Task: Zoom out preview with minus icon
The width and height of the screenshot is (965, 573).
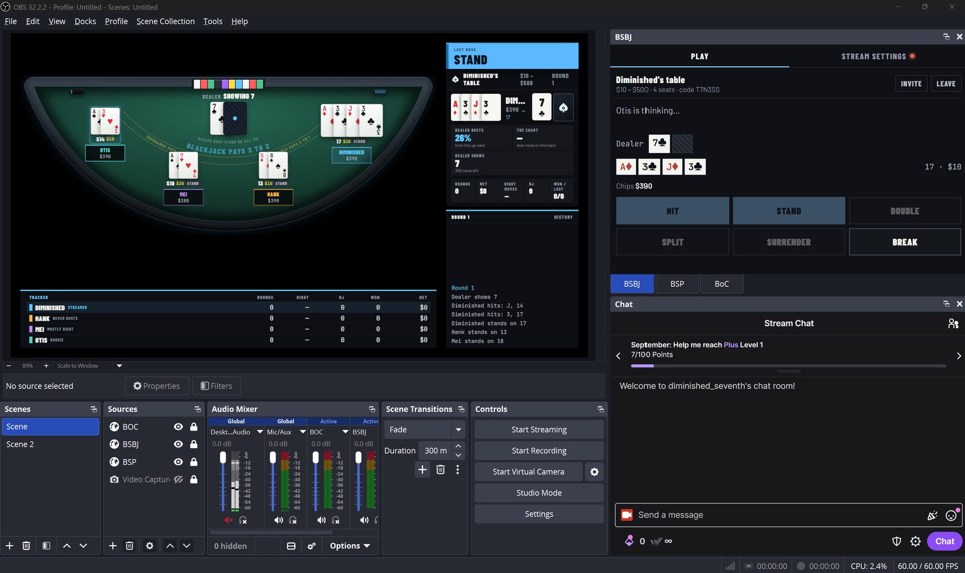Action: [9, 366]
